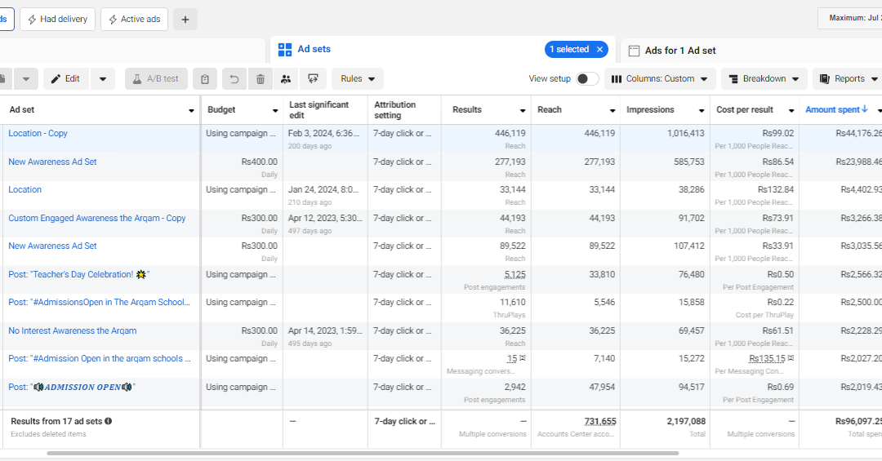Click the lightning icon on Active ads
Image resolution: width=882 pixels, height=461 pixels.
(x=113, y=20)
